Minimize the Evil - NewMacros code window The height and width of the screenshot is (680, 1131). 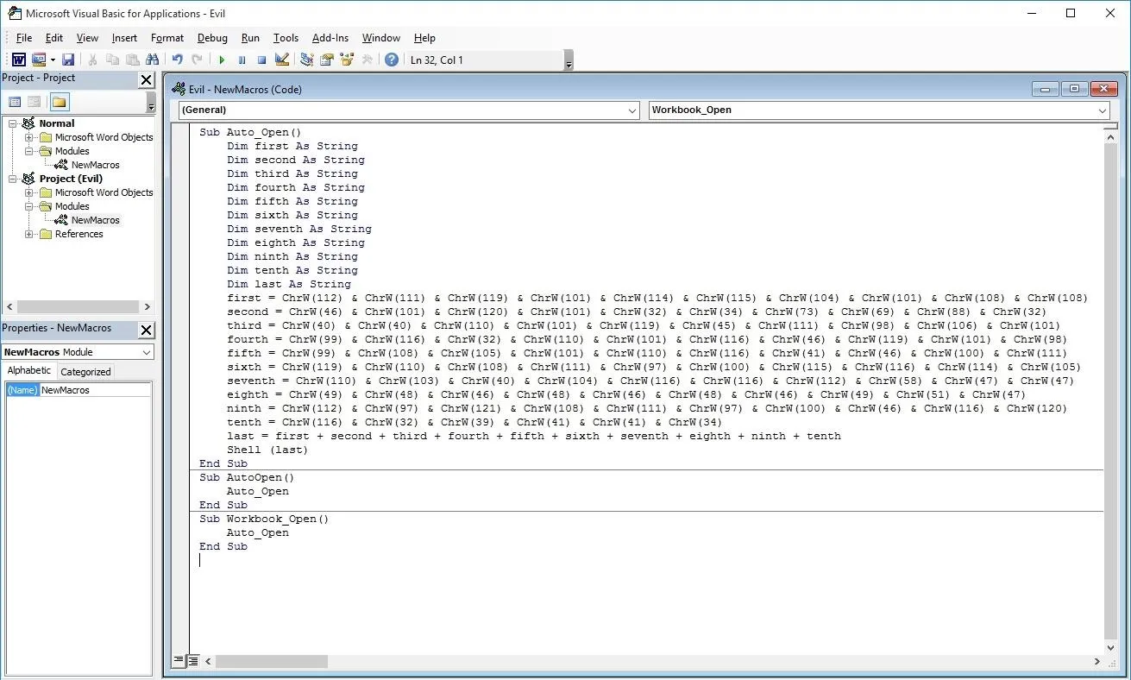(1045, 89)
